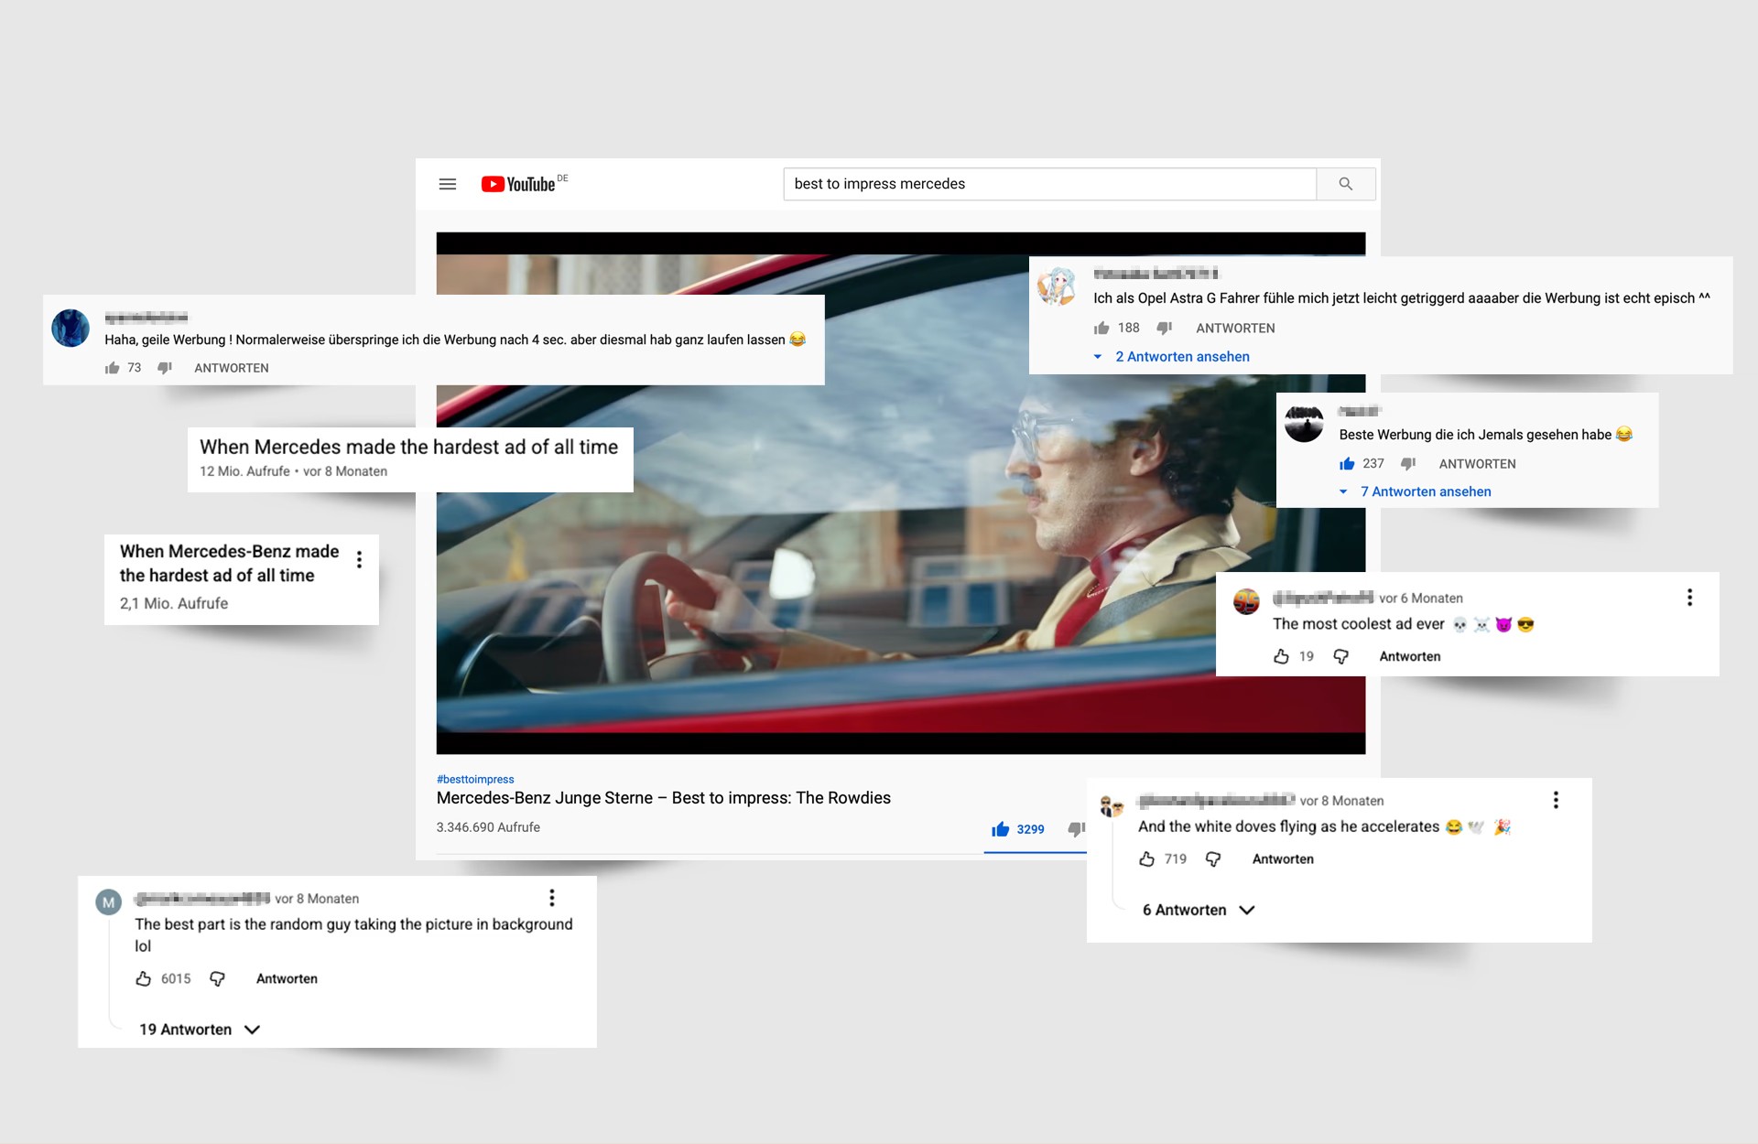The width and height of the screenshot is (1758, 1144).
Task: Open more options on most coolest ad comment
Action: coord(1689,598)
